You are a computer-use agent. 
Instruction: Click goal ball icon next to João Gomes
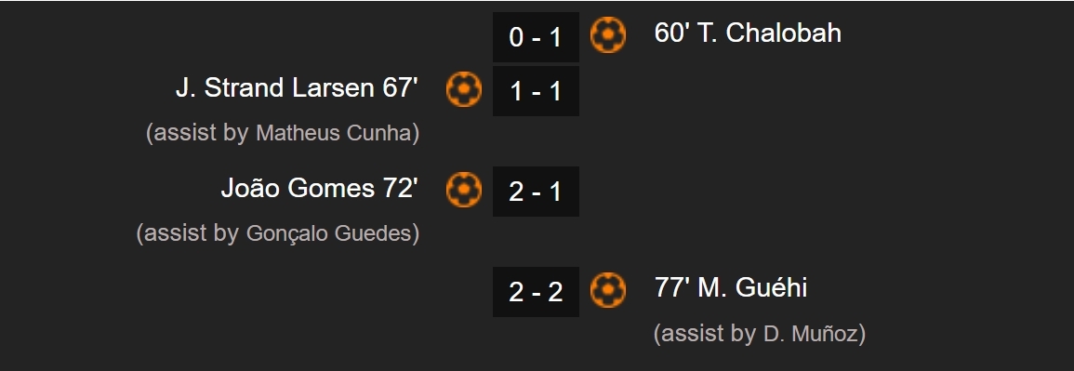click(x=464, y=190)
